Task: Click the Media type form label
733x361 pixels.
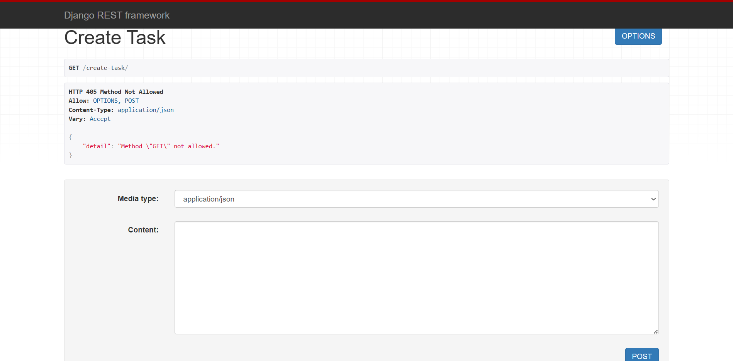Action: point(138,198)
